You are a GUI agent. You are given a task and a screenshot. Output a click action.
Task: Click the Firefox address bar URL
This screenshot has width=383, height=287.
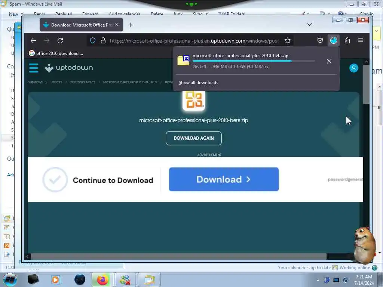[x=194, y=41]
